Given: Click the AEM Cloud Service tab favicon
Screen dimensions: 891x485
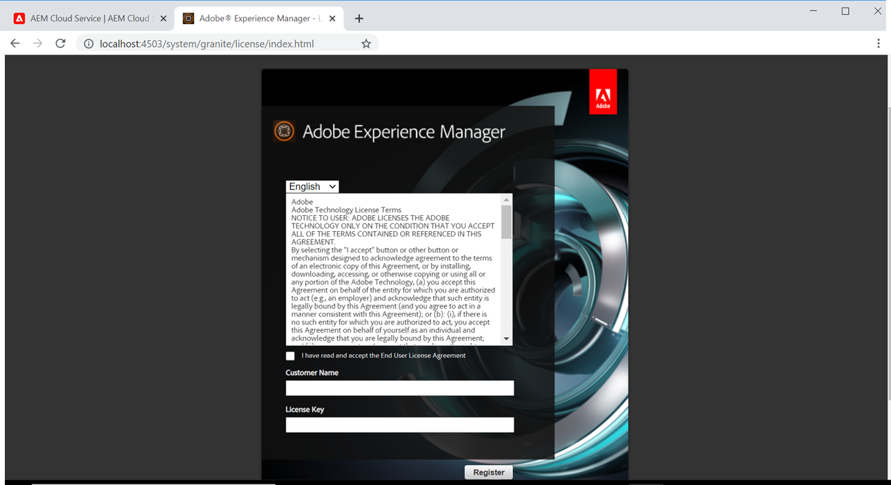Looking at the screenshot, I should coord(19,19).
